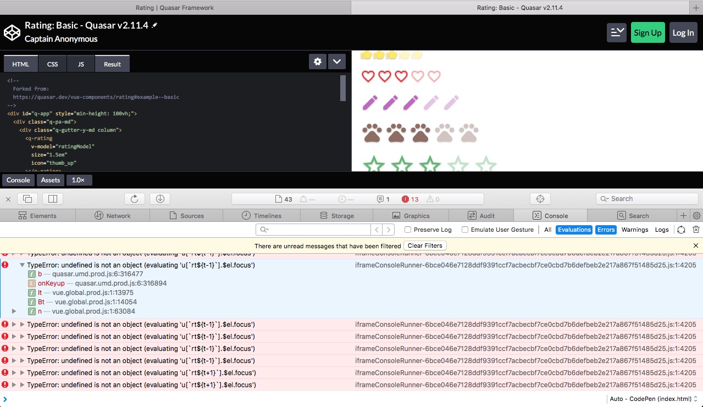Image resolution: width=703 pixels, height=407 pixels.
Task: Check the Emulate User Gesture option
Action: coord(464,230)
